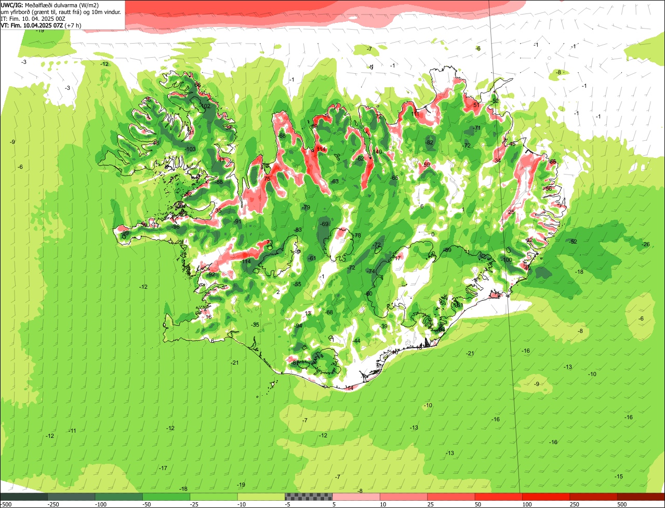Click the '-61' value label
665x508 pixels.
click(x=312, y=258)
